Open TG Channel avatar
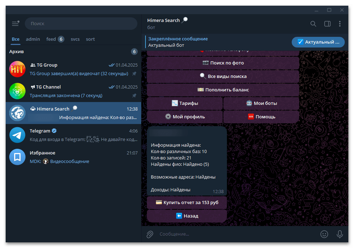This screenshot has height=248, width=354. (x=17, y=91)
